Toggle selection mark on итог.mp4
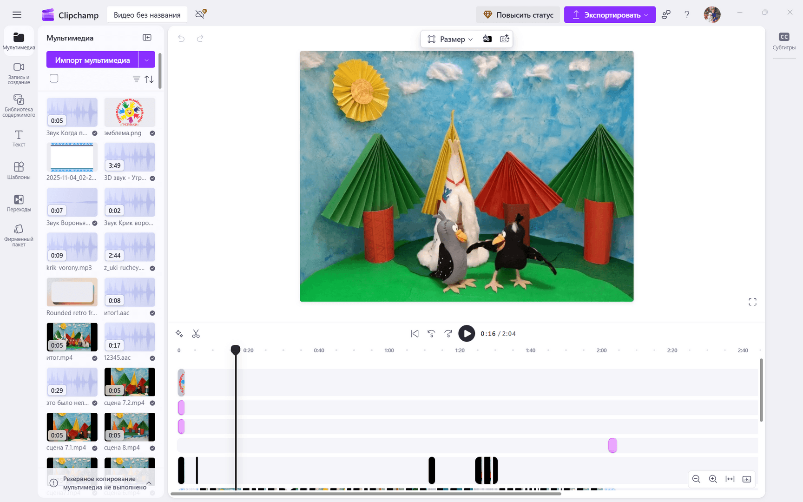The height and width of the screenshot is (502, 803). (95, 358)
